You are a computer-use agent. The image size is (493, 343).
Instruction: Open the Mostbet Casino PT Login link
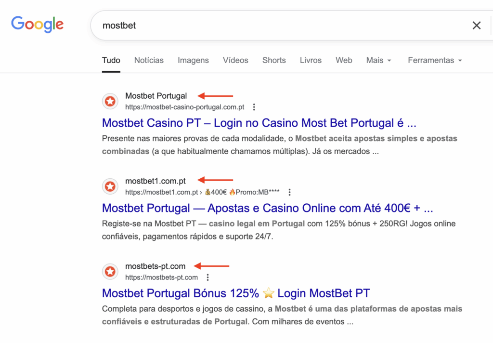click(259, 123)
